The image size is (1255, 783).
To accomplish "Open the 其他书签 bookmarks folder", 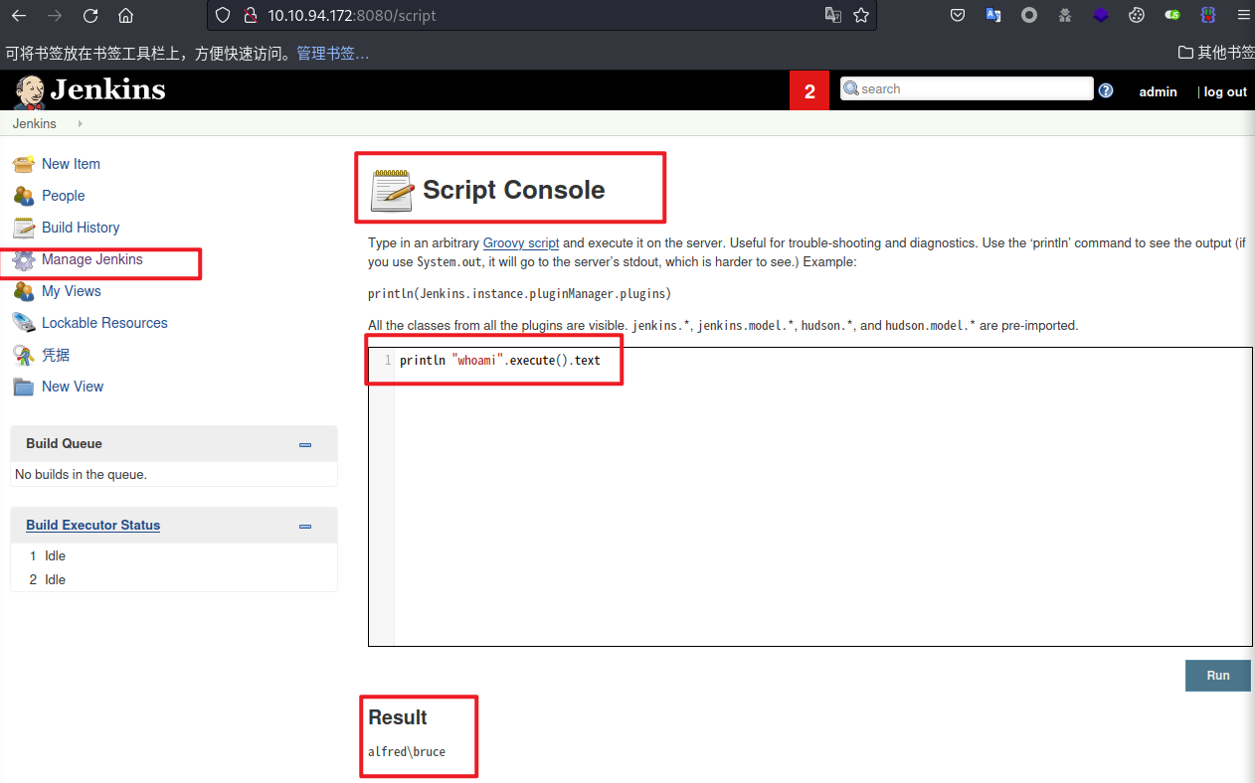I will click(x=1215, y=53).
